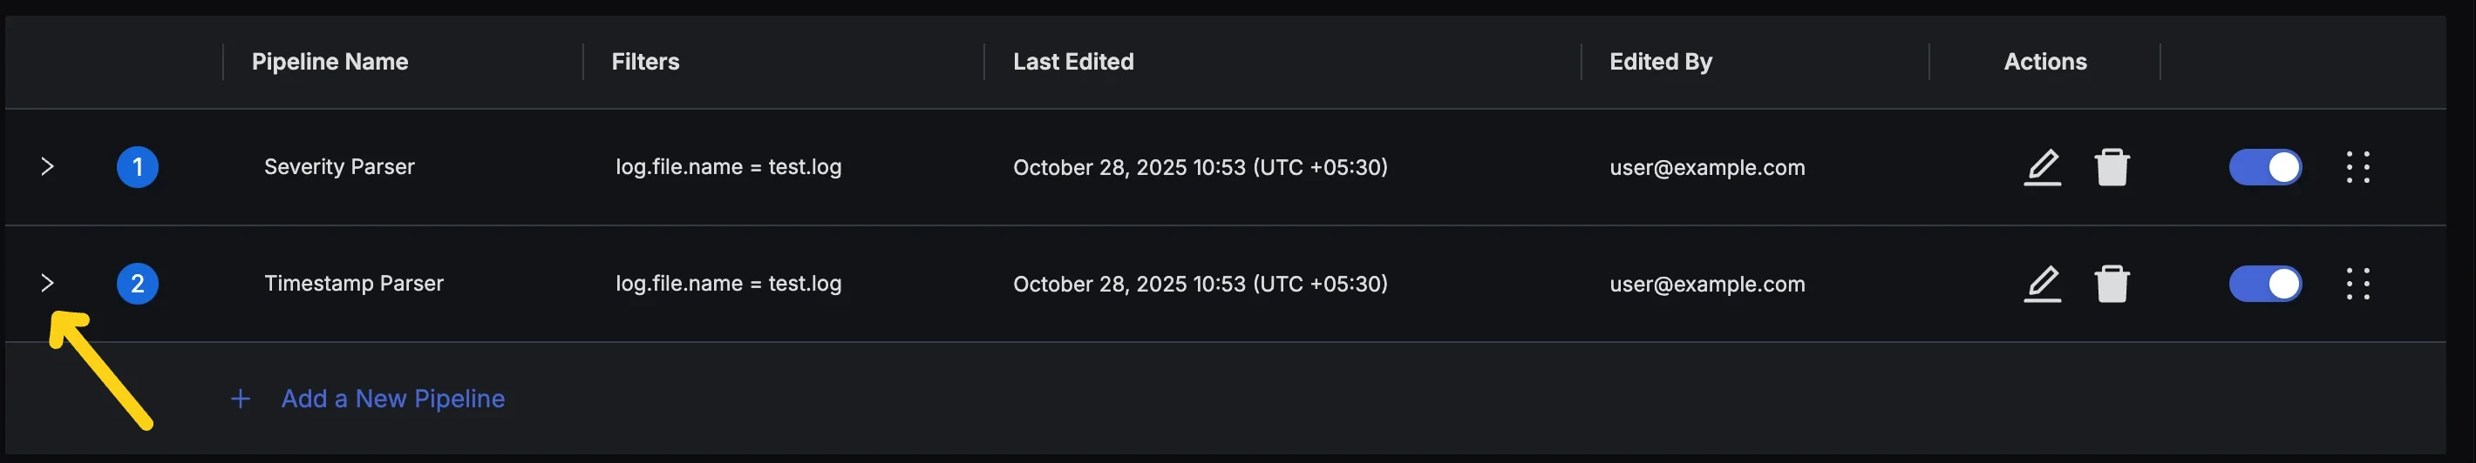Select the Timestamp Parser pipeline name
This screenshot has height=463, width=2476.
point(354,284)
